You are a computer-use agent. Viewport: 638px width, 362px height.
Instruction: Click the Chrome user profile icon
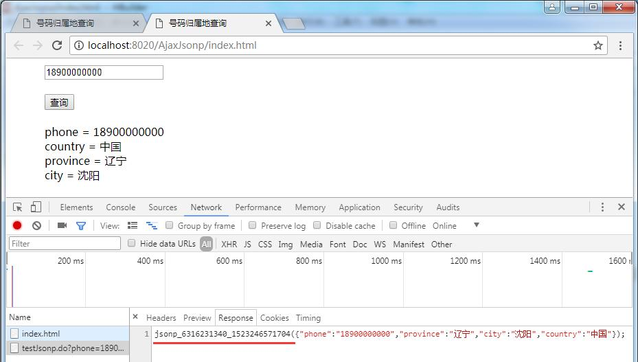click(x=552, y=7)
